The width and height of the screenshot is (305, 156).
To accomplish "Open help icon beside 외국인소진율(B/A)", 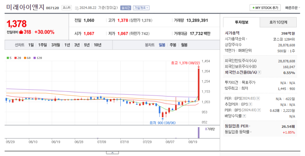I will point(259,72).
